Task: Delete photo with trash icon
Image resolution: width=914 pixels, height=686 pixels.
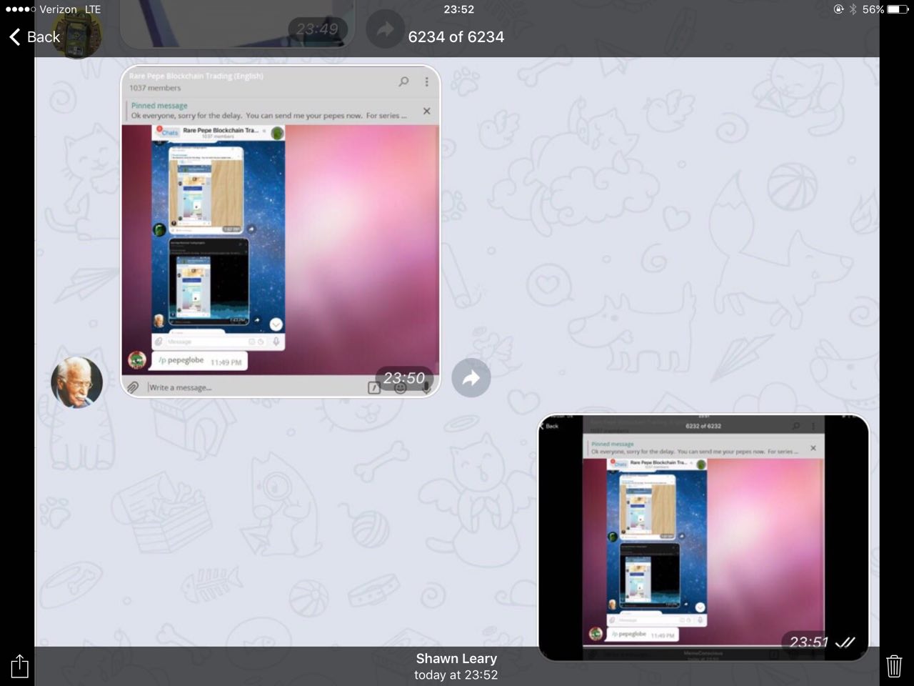Action: click(x=894, y=666)
